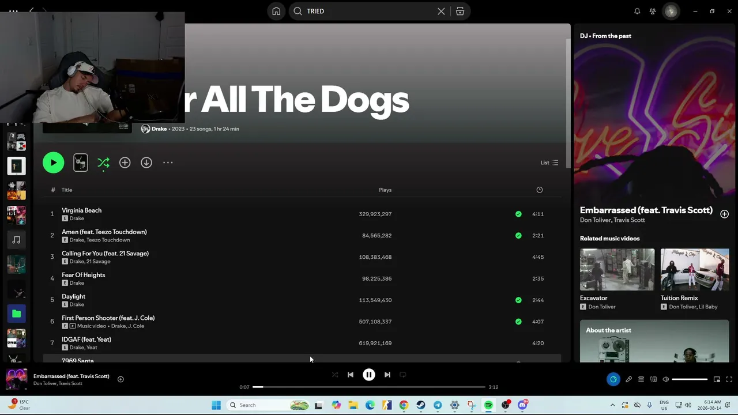The height and width of the screenshot is (415, 738).
Task: Download the album
Action: [146, 163]
